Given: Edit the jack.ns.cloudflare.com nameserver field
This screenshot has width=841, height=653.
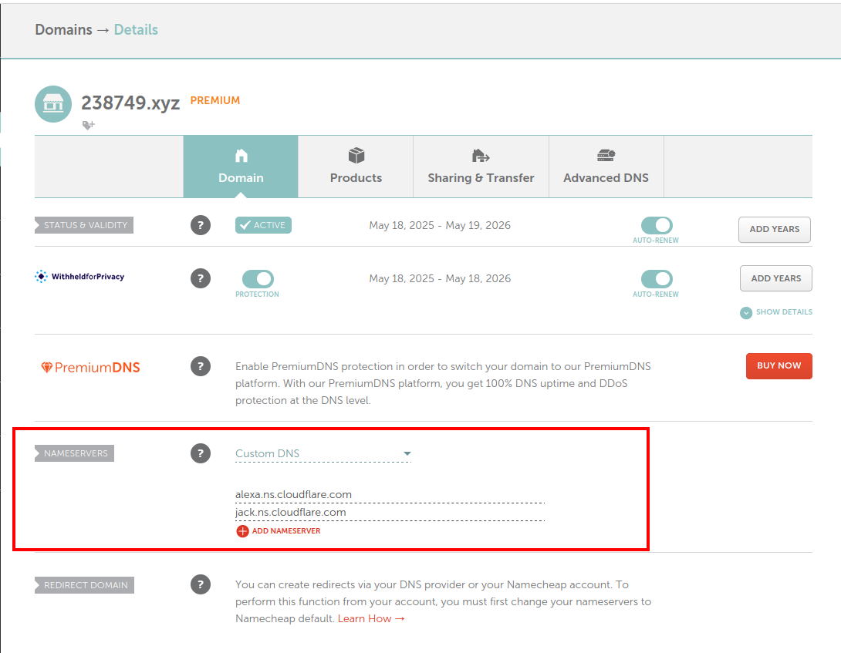Looking at the screenshot, I should [x=390, y=513].
